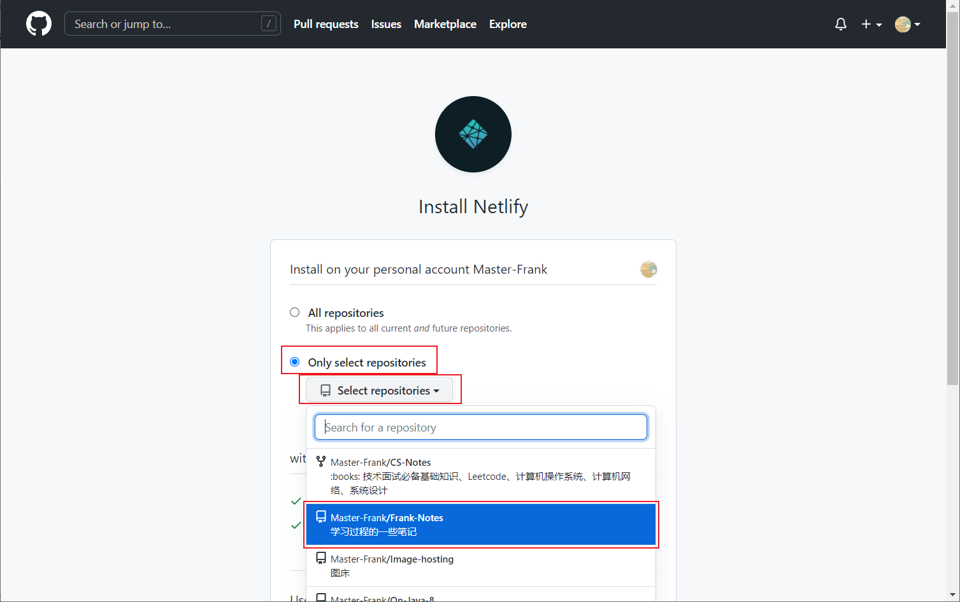This screenshot has width=960, height=602.
Task: Click the Netlify app logo
Action: [473, 134]
